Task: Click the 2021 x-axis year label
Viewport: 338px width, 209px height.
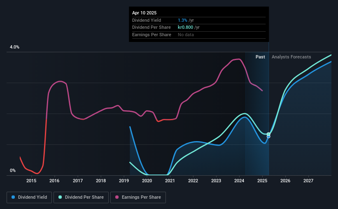Action: (170, 181)
